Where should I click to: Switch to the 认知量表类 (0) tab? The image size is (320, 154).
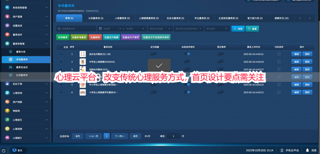pos(96,18)
